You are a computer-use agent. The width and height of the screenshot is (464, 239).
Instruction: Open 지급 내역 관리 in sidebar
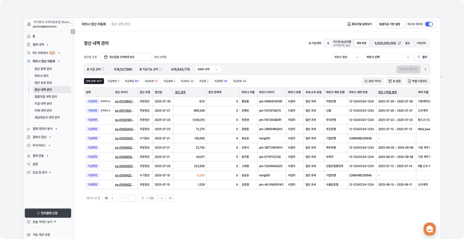click(x=43, y=104)
